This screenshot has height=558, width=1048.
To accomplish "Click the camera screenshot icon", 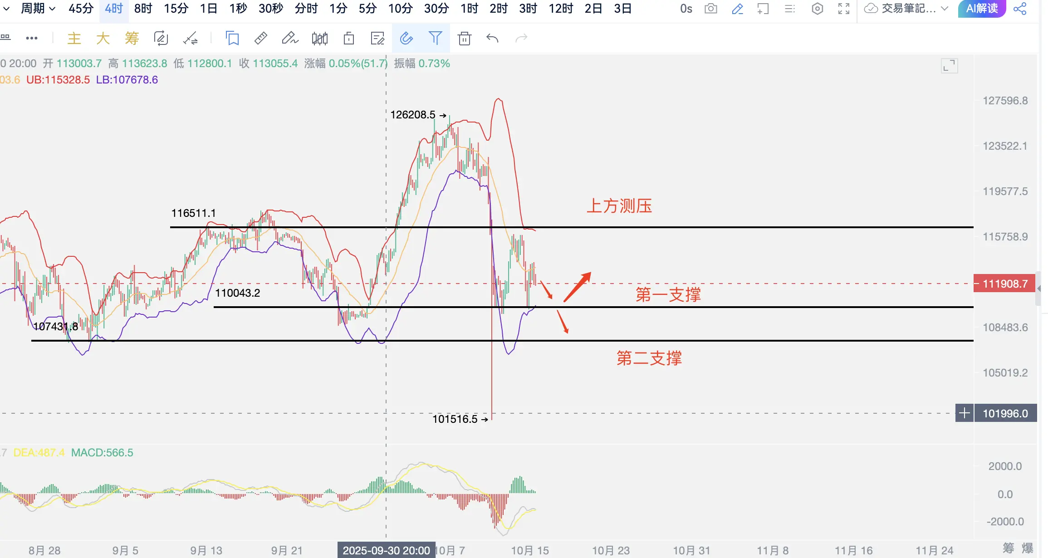I will 710,9.
